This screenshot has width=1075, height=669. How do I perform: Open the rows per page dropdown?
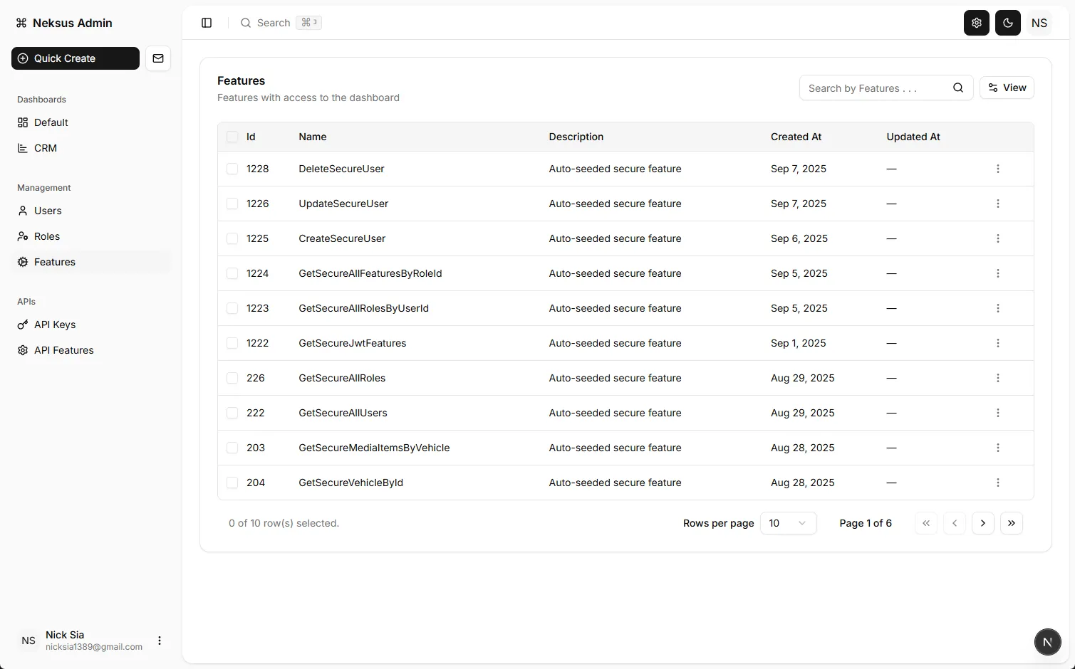point(788,523)
